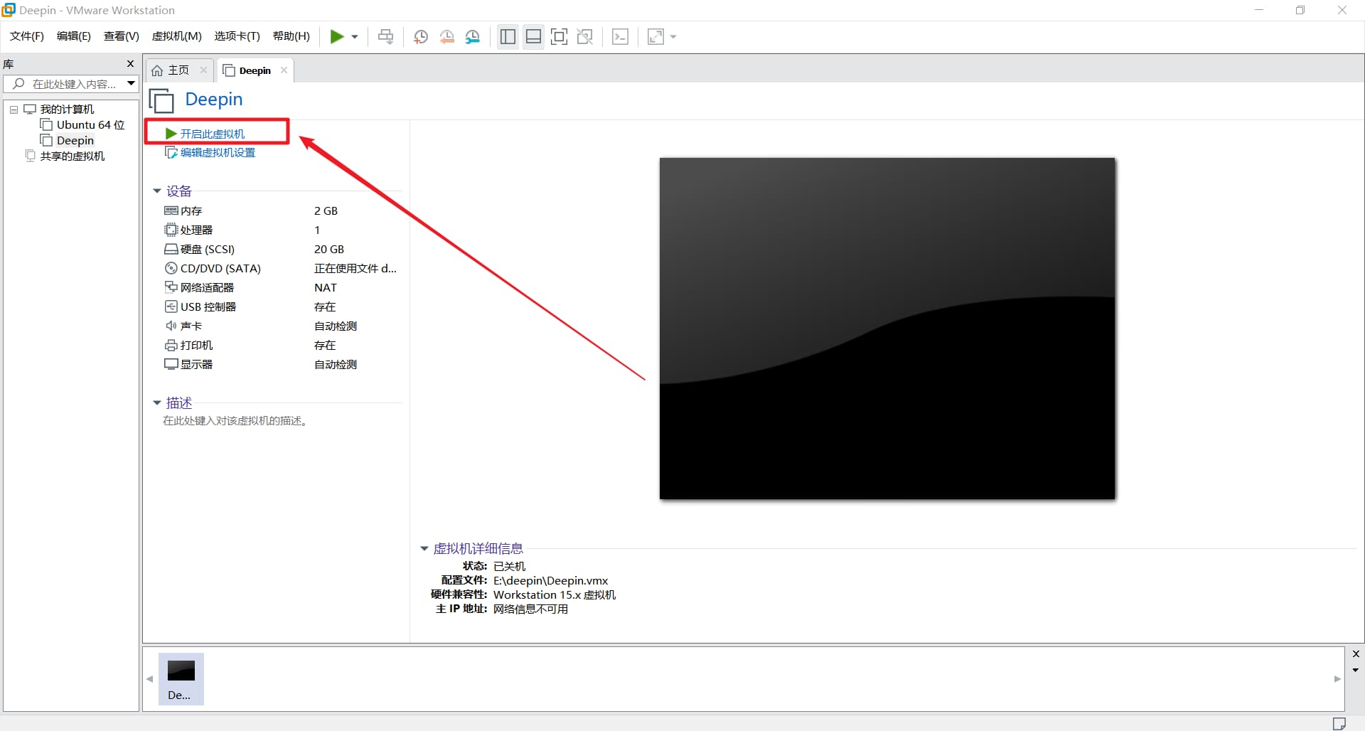Close the 主页 tab
The image size is (1365, 731).
coord(203,70)
